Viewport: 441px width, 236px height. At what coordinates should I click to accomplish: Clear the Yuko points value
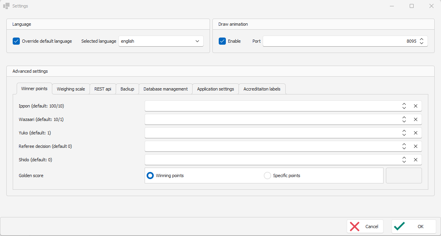tap(415, 133)
